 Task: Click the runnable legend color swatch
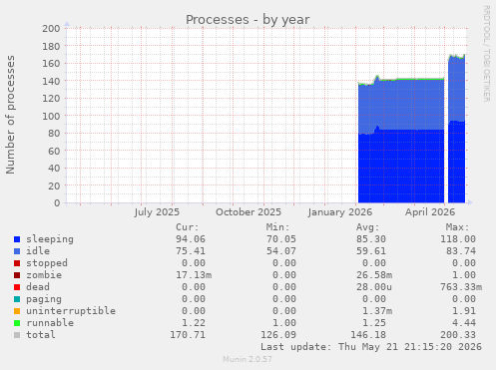click(17, 323)
